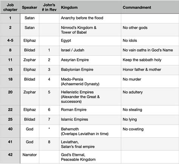Click the asterisk cell in chapter 40 row

pyautogui.click(x=49, y=131)
